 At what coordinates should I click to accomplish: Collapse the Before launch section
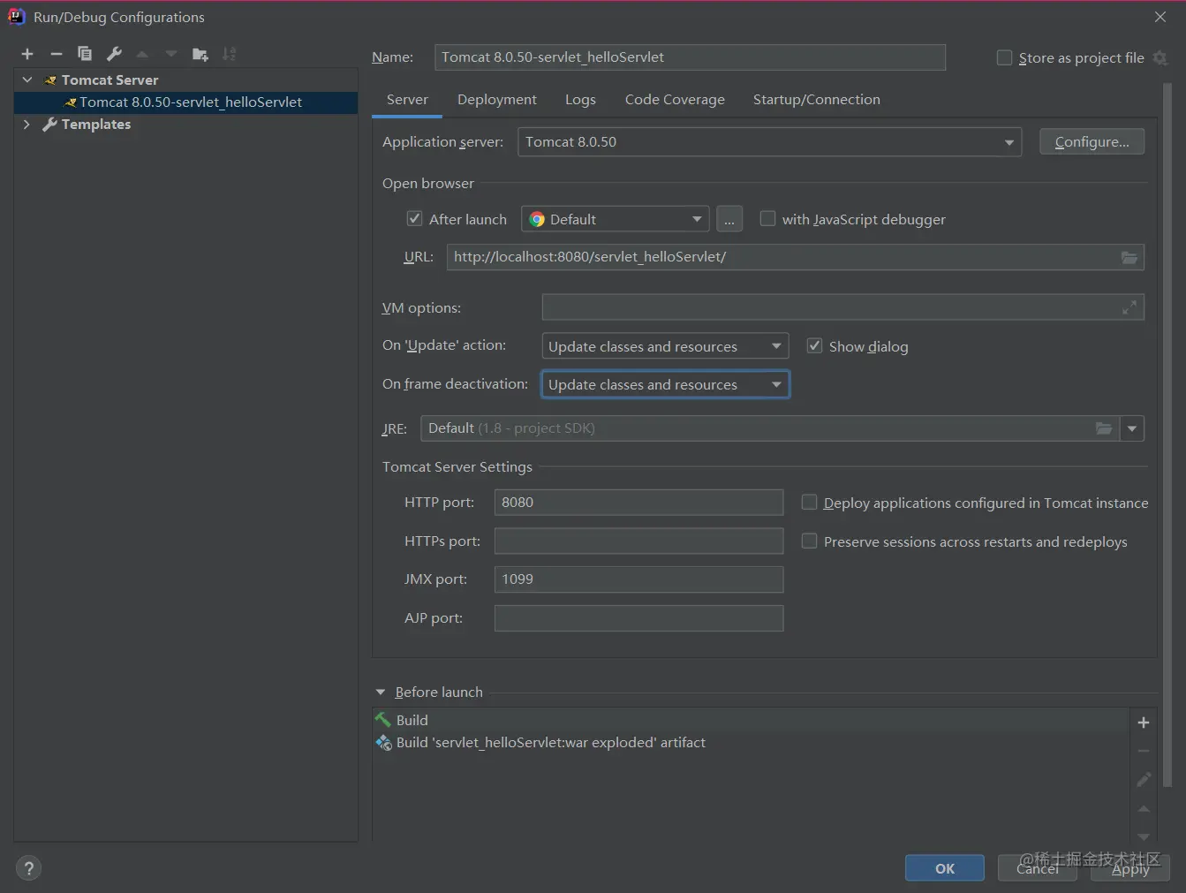pos(381,692)
